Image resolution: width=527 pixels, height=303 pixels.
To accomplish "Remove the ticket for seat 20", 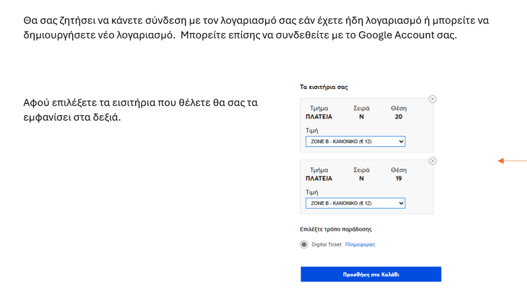I will (x=432, y=99).
